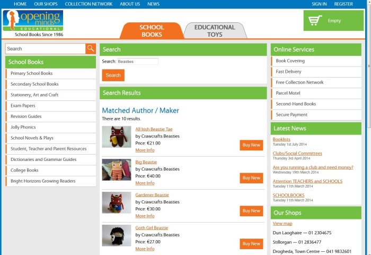Open Revision Guides category
This screenshot has width=371, height=255.
pyautogui.click(x=51, y=116)
